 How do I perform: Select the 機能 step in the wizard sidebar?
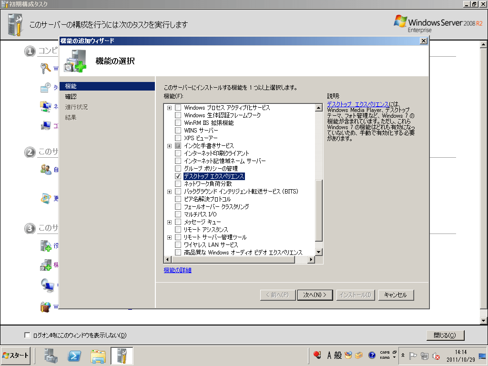pyautogui.click(x=107, y=86)
